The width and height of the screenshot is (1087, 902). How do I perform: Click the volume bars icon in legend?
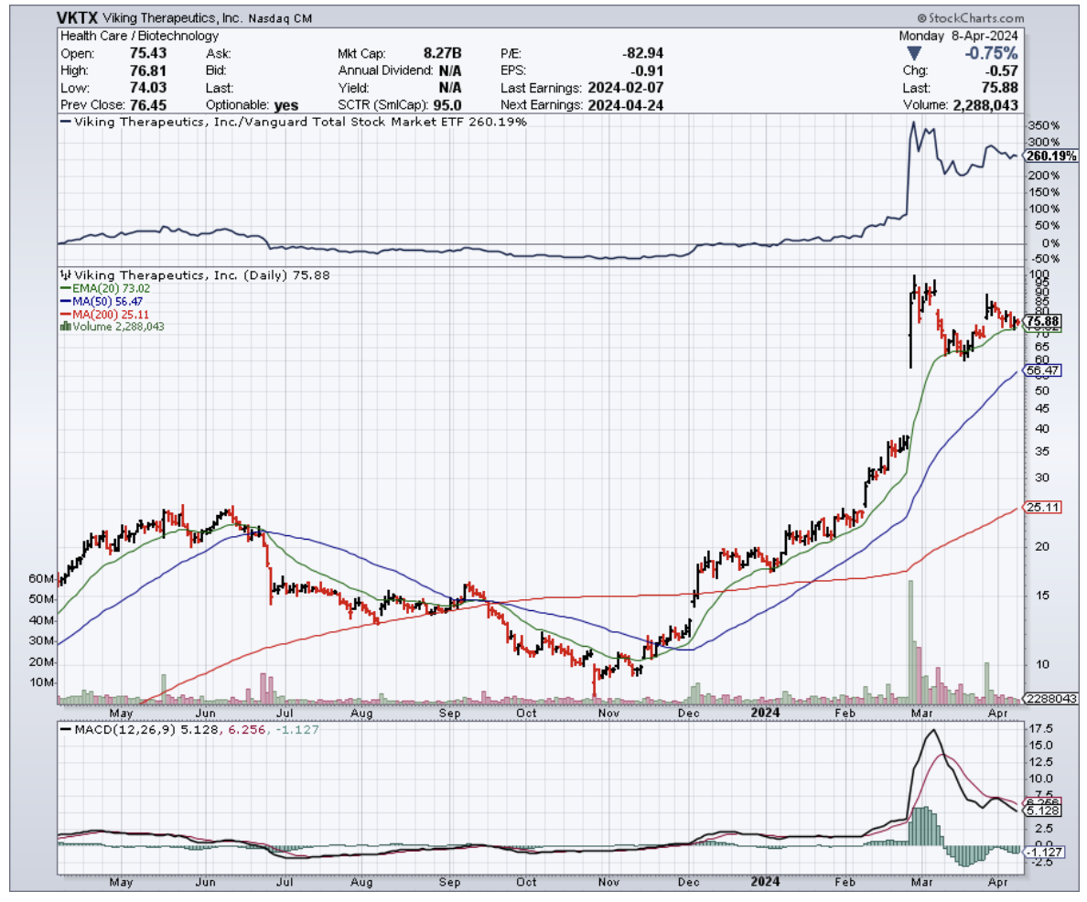point(64,326)
